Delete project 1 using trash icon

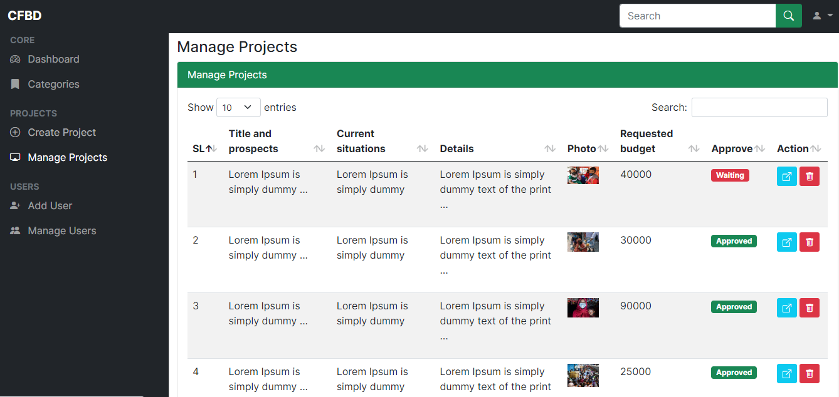click(x=809, y=177)
